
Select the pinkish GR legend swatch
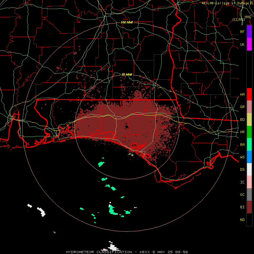[x=249, y=107]
